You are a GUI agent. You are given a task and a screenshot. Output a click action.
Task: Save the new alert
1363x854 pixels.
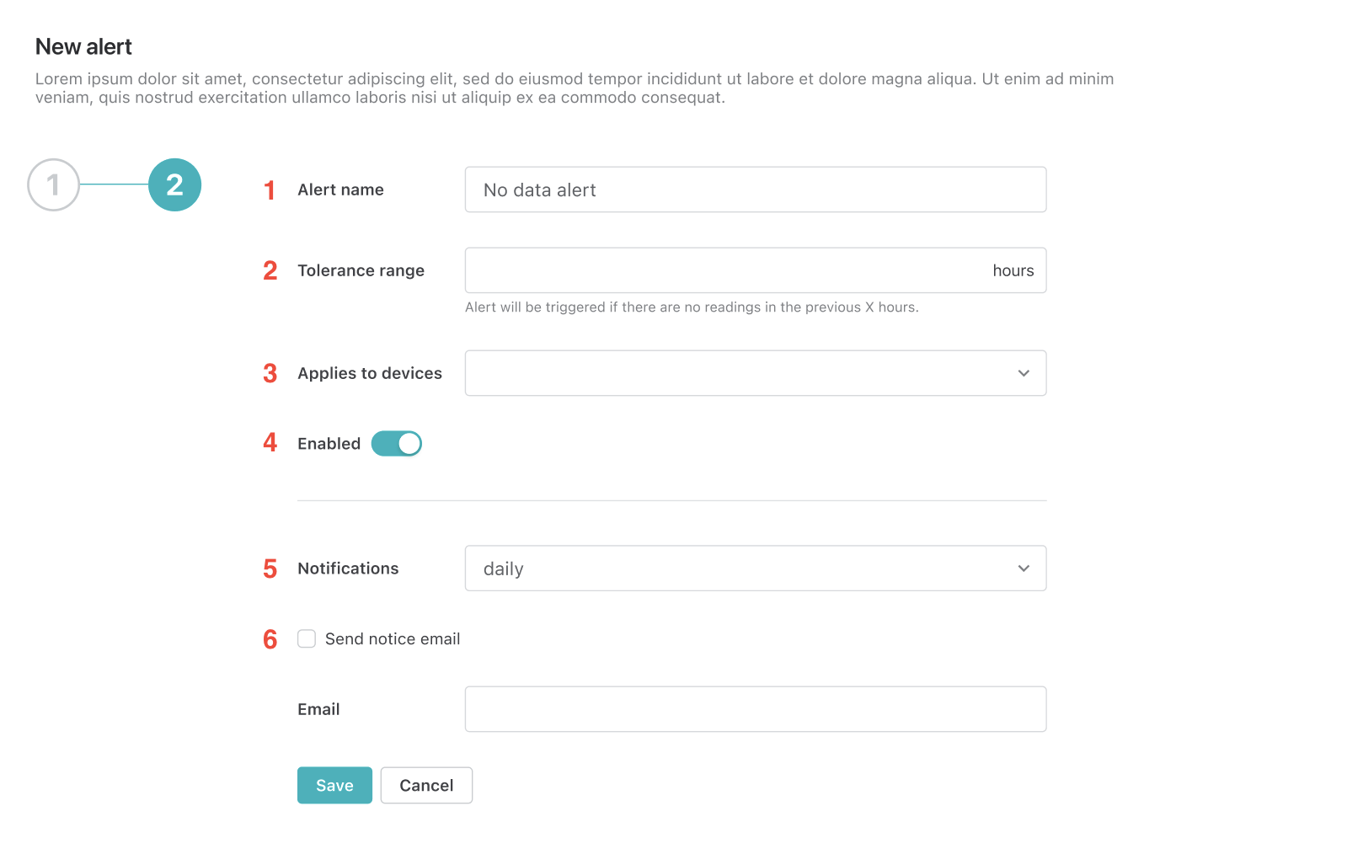tap(334, 785)
